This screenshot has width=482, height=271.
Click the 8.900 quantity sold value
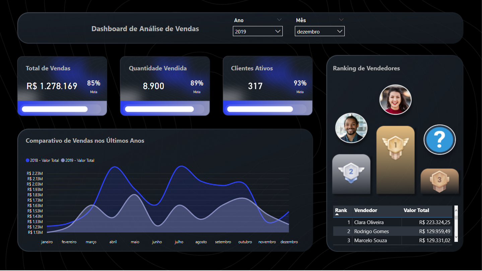coord(153,86)
